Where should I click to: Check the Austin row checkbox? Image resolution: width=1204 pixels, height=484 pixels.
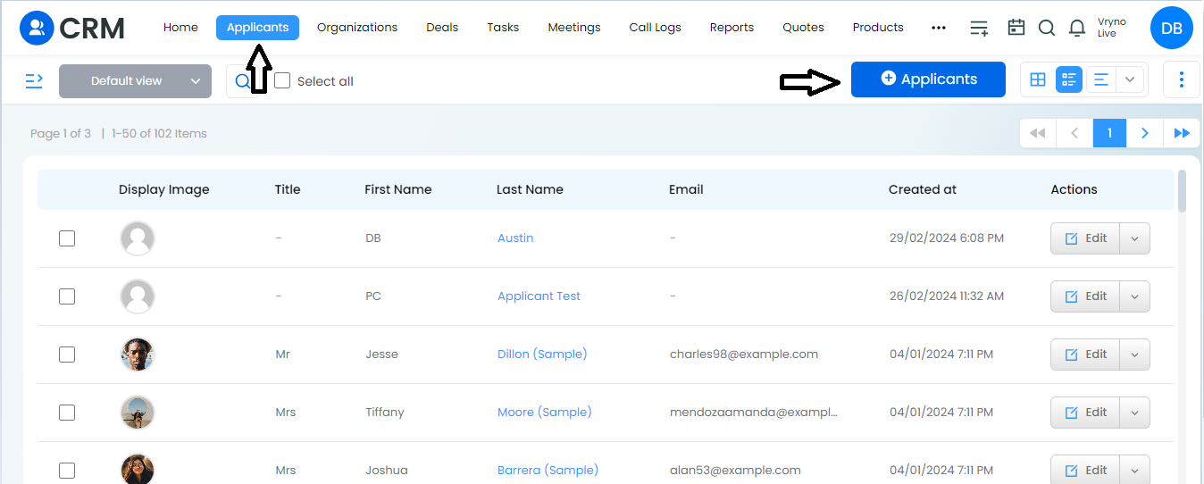(67, 238)
